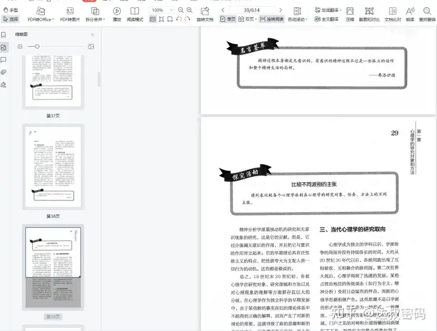437x331 pixels.
Task: Zoom out with the minus magnifier
Action: click(181, 10)
